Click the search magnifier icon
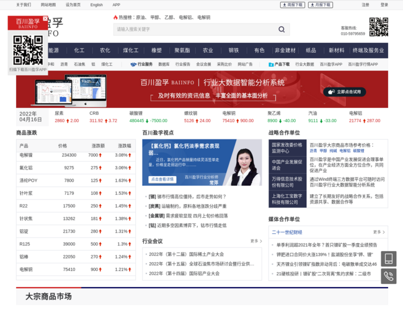 [x=281, y=29]
